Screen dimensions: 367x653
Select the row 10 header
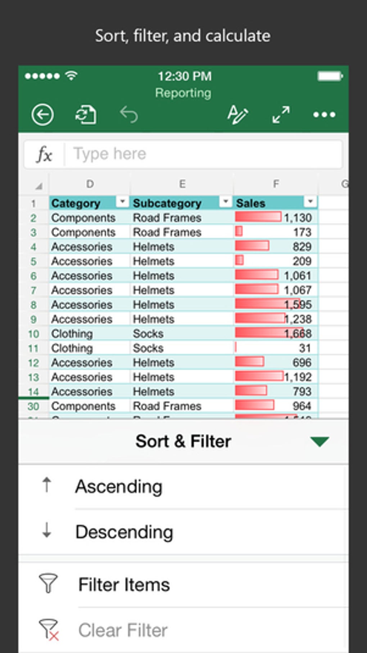pos(33,334)
